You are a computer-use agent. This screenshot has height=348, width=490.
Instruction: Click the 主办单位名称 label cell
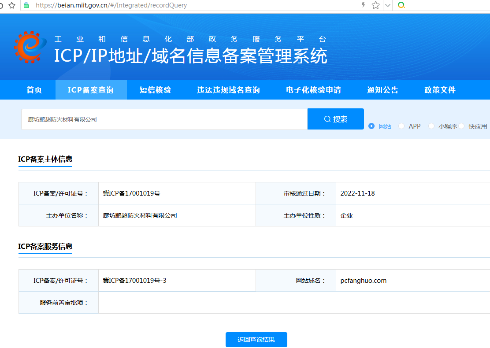coord(59,215)
